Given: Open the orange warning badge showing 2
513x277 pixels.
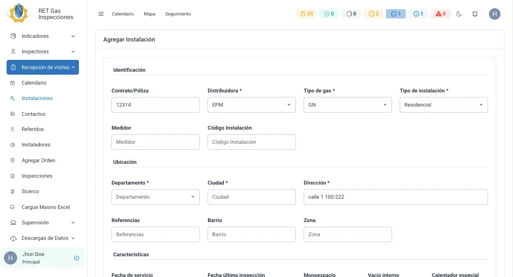Looking at the screenshot, I should point(373,14).
